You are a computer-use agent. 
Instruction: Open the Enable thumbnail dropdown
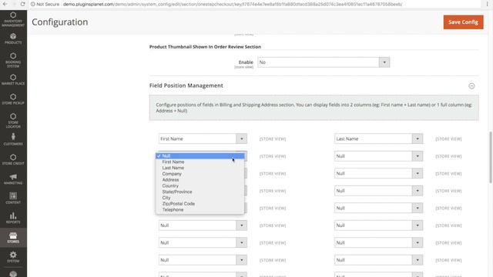(324, 62)
